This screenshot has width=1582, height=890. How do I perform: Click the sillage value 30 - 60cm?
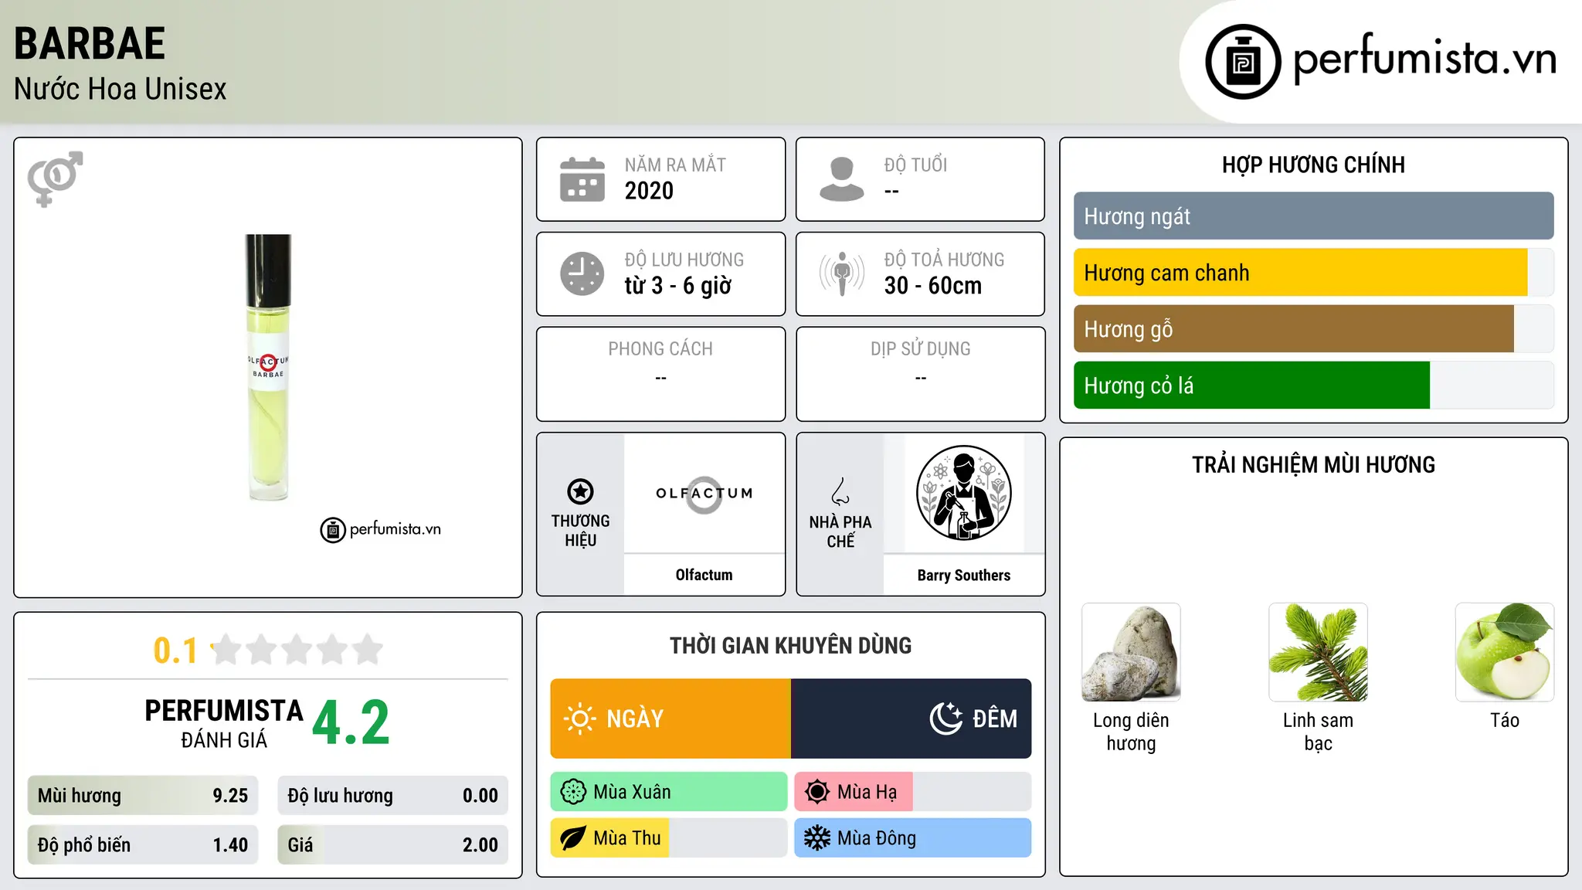pyautogui.click(x=933, y=286)
